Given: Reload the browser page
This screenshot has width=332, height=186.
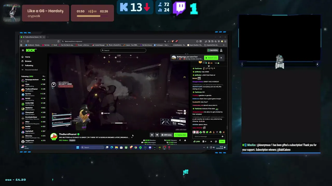Looking at the screenshot, I should 28,41.
